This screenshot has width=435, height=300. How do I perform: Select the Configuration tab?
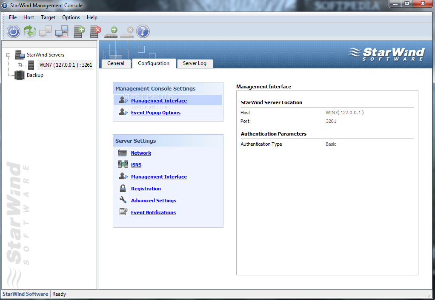[x=154, y=63]
